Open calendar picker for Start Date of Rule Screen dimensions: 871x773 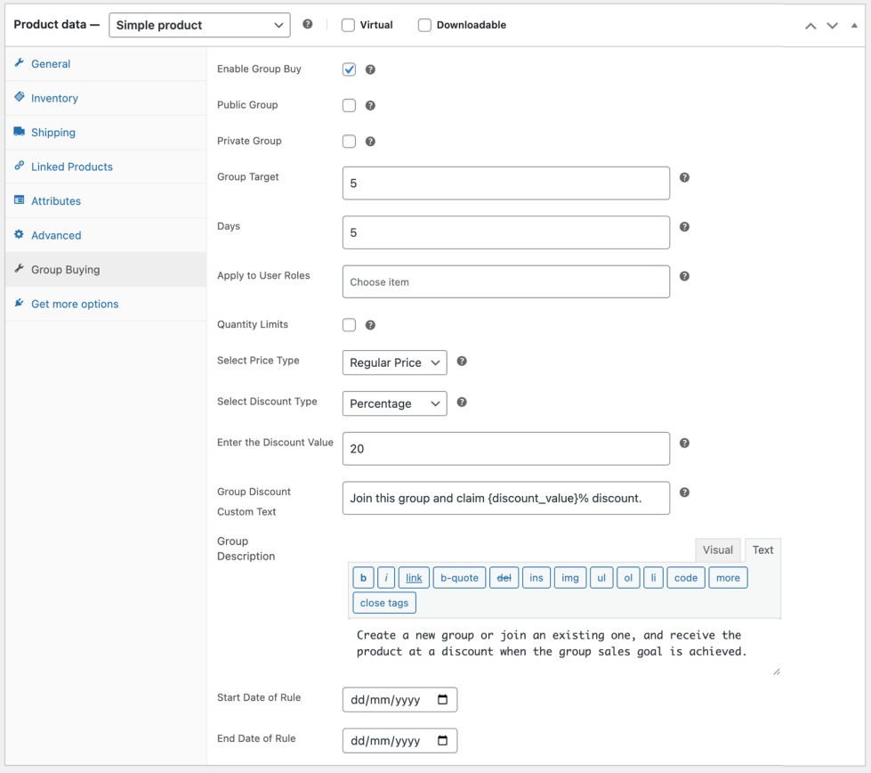[443, 700]
